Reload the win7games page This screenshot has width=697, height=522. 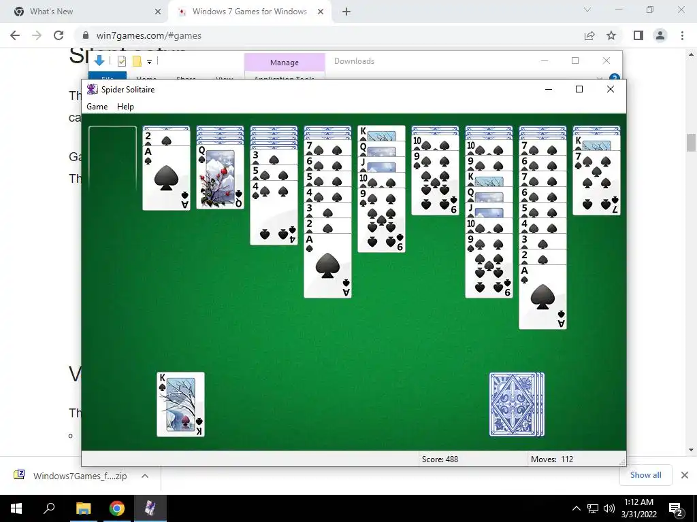coord(59,35)
